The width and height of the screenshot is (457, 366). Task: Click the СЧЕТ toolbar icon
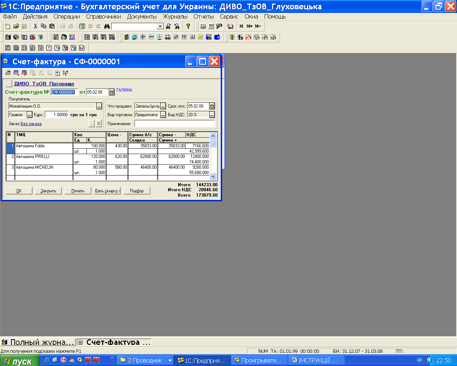pos(95,37)
